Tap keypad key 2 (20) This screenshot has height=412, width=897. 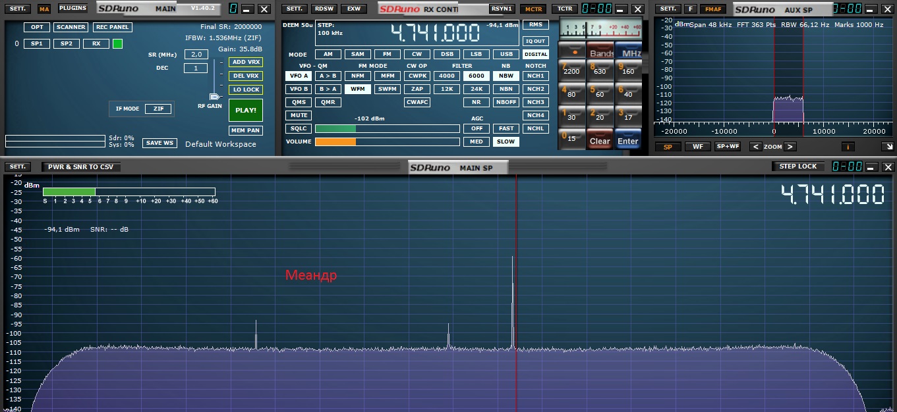[600, 116]
